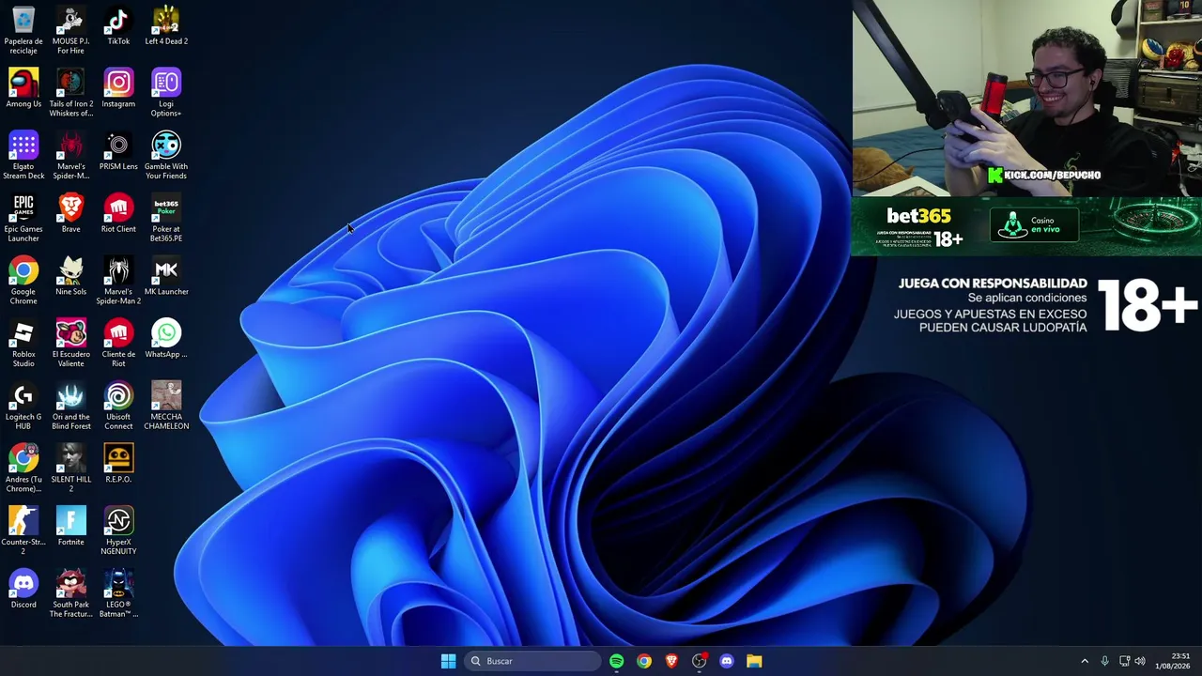Open Spotify from the taskbar
Screen dimensions: 1202x676
[x=616, y=661]
